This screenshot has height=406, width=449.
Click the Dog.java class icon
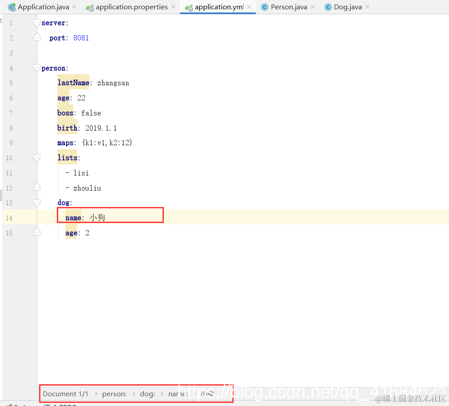pyautogui.click(x=328, y=7)
